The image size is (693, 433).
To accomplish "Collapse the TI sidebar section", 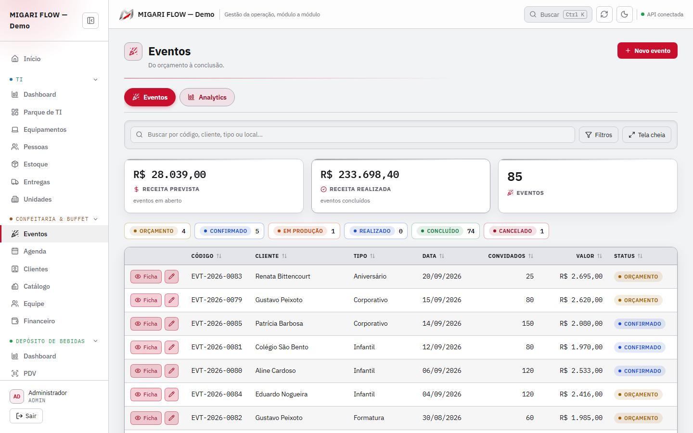I will (x=95, y=79).
